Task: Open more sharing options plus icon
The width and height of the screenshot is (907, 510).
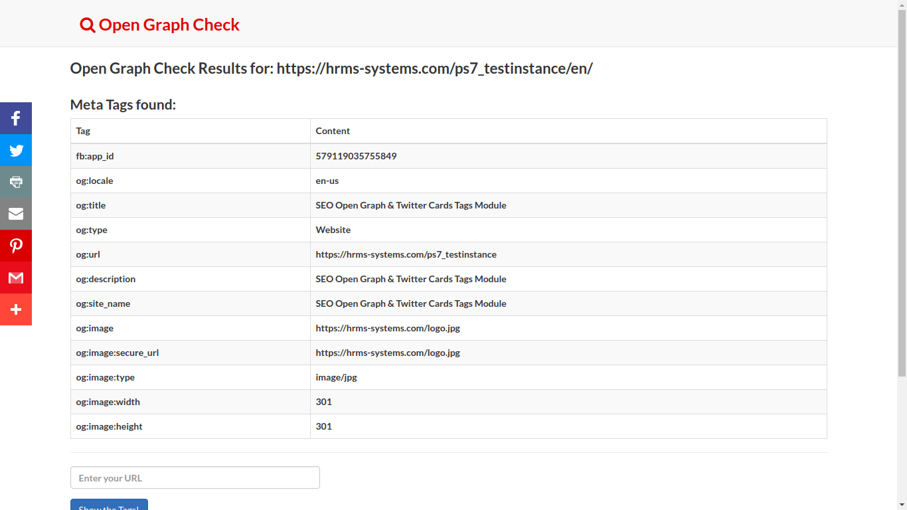Action: [16, 309]
